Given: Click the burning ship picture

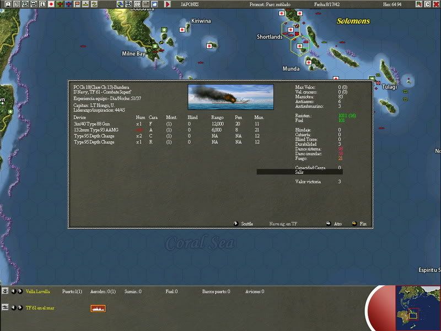Looking at the screenshot, I should coord(230,97).
